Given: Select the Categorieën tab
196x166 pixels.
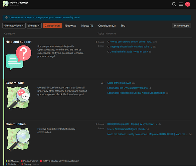Looking at the screenshot, I should coord(52,26).
